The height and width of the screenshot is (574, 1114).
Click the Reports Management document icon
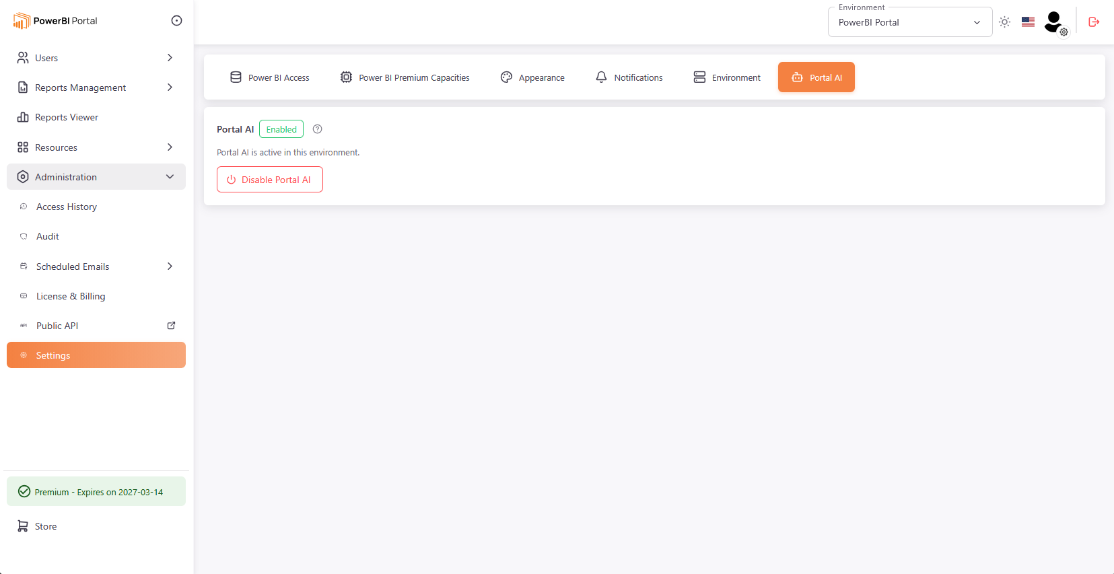(x=23, y=87)
